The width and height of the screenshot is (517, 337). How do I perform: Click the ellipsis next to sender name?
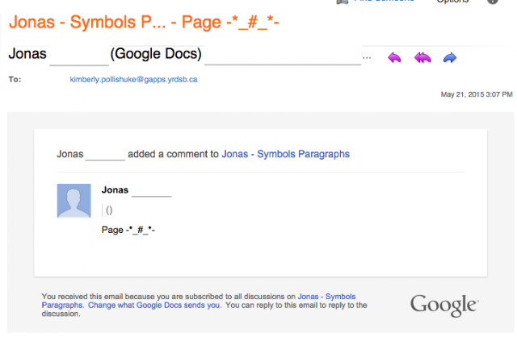click(x=368, y=57)
